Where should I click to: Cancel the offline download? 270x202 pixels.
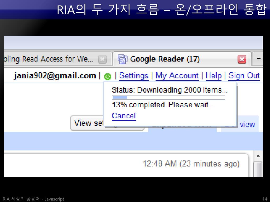pyautogui.click(x=124, y=116)
